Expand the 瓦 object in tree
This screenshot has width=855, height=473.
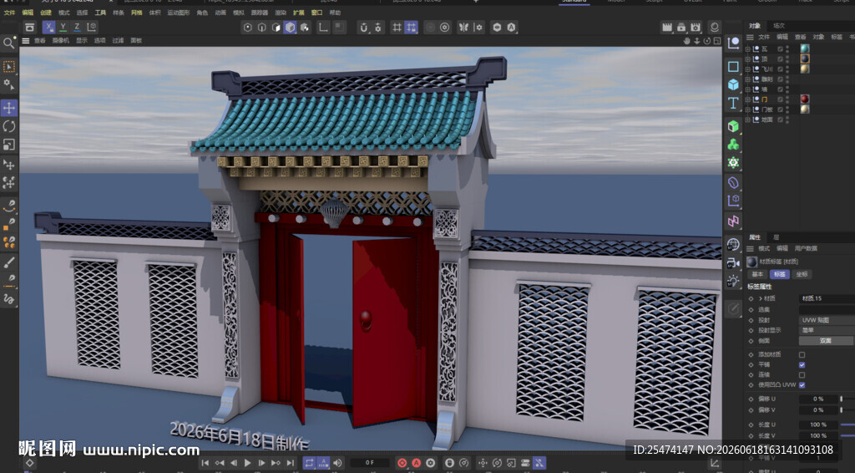click(x=747, y=49)
